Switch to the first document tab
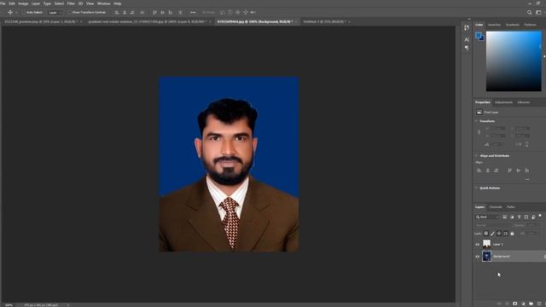Image resolution: width=546 pixels, height=307 pixels. click(x=41, y=21)
